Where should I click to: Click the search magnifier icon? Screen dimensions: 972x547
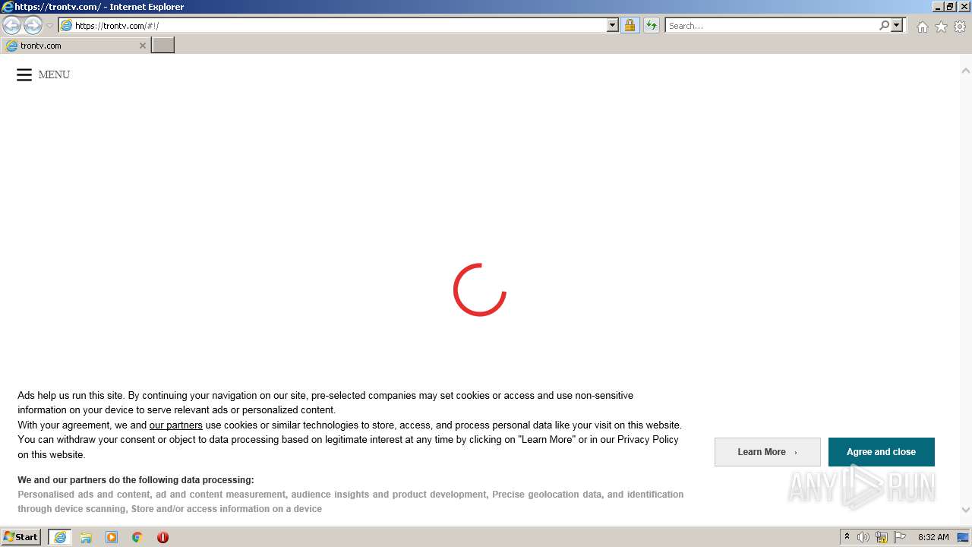pyautogui.click(x=884, y=26)
